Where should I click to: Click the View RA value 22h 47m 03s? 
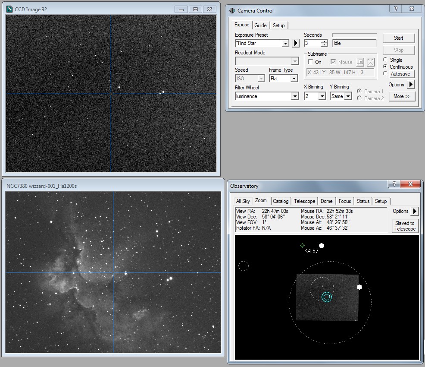click(275, 211)
